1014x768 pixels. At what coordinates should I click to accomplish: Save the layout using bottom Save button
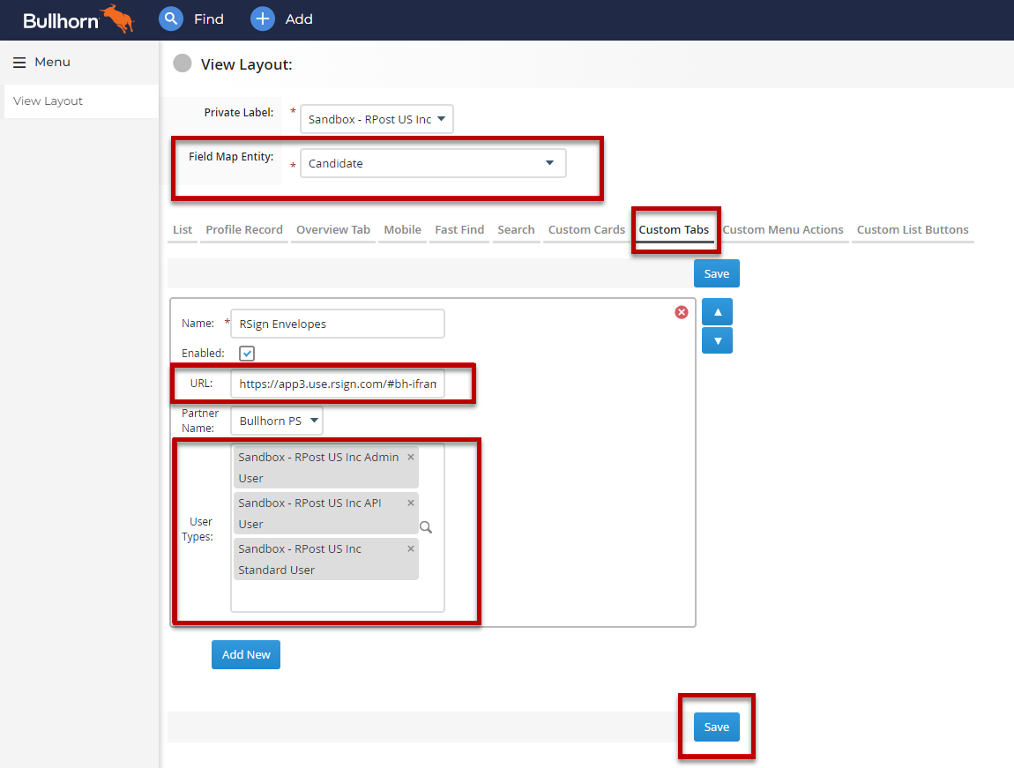pos(716,727)
